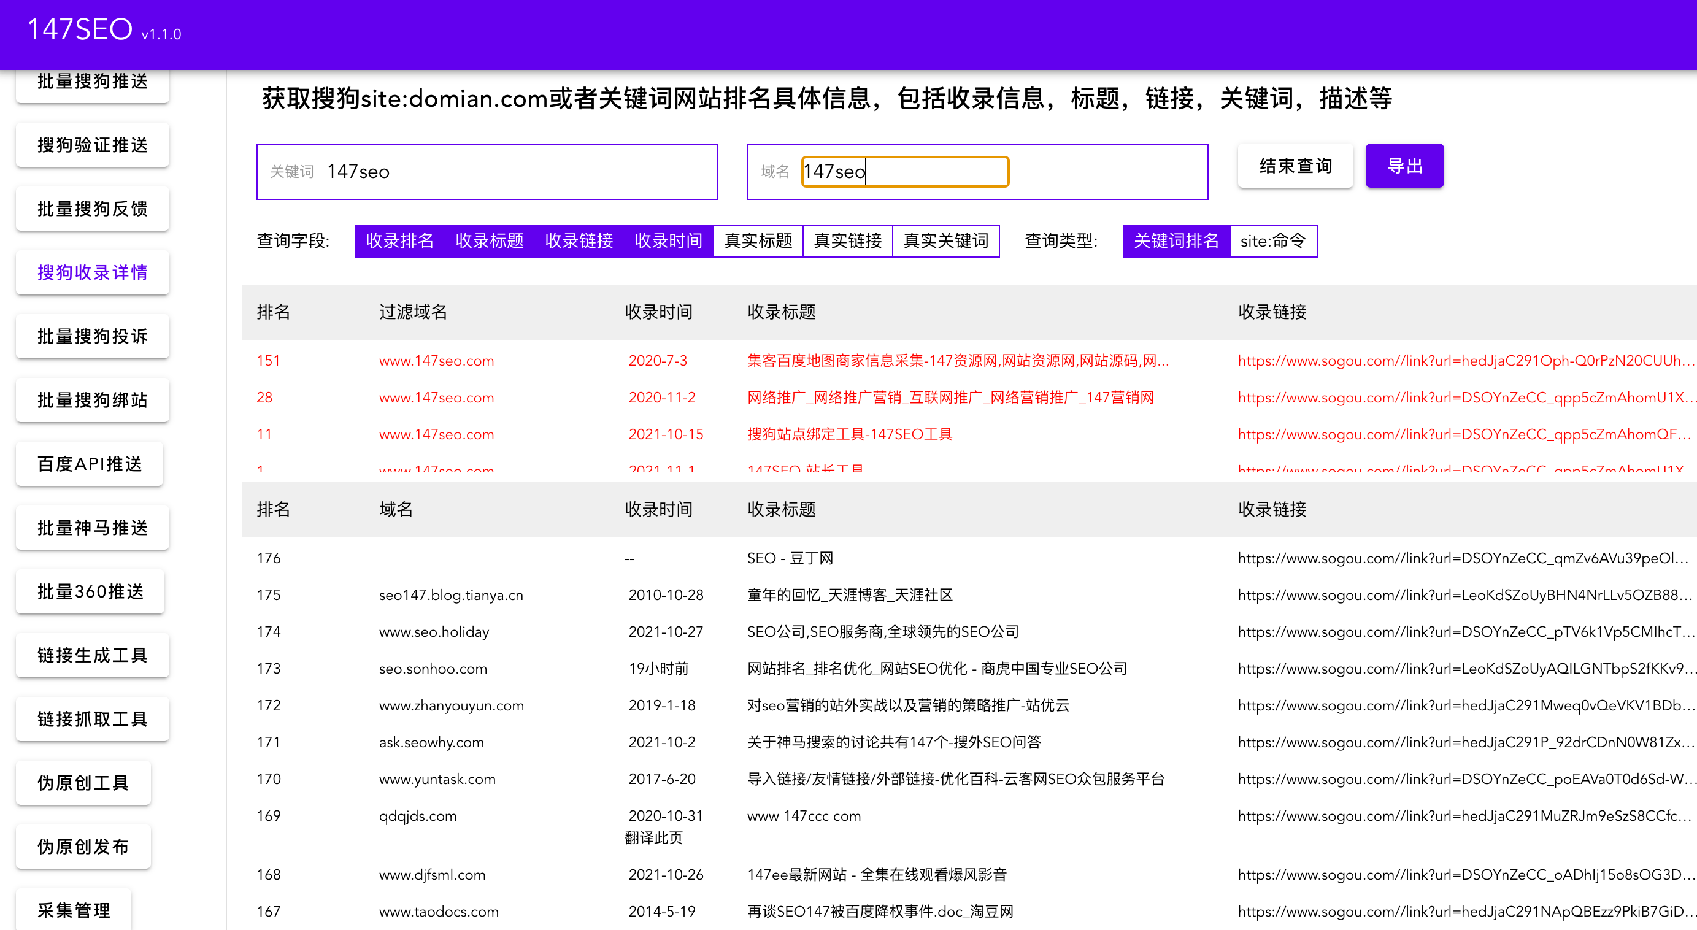Click the 批量搜狗反馈 sidebar icon

[95, 209]
